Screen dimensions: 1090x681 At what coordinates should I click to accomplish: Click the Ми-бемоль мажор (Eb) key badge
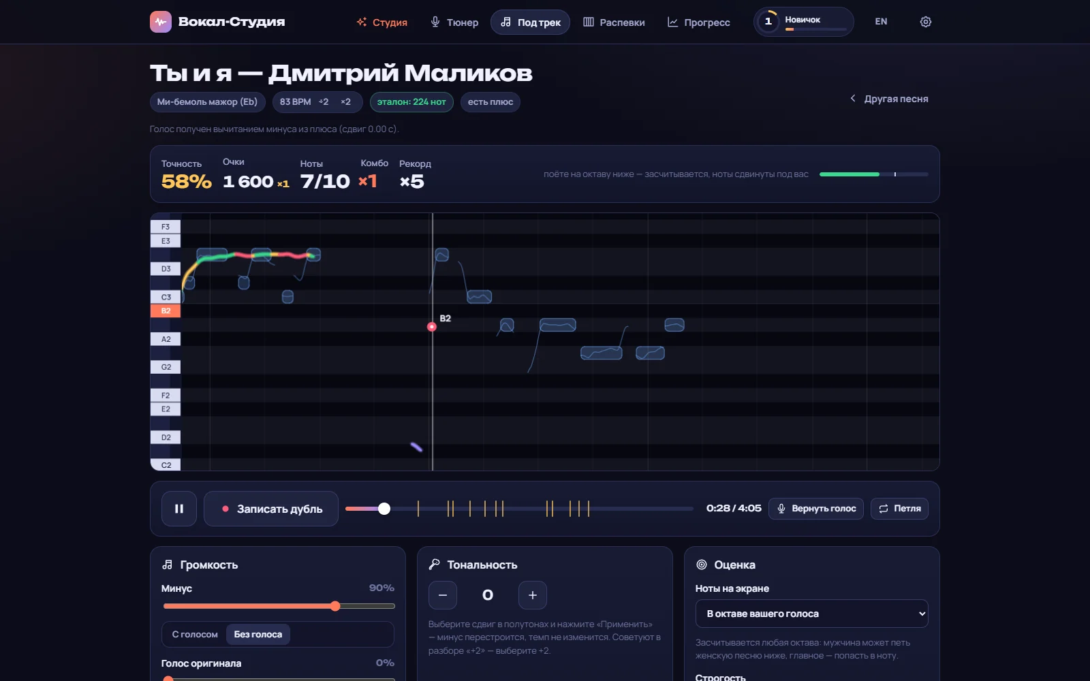[207, 102]
